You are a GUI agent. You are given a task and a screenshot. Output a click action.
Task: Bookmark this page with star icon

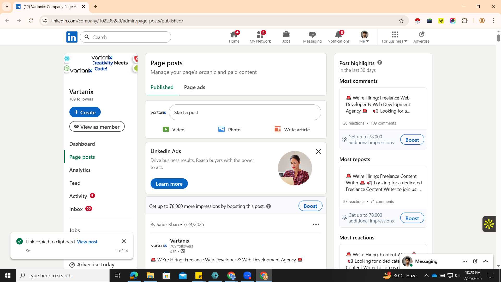coord(401,21)
